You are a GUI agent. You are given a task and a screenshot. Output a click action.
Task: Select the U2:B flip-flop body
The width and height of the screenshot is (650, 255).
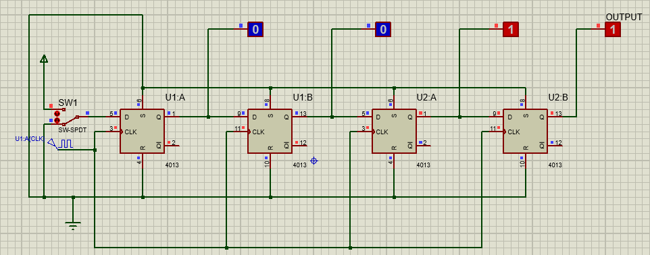click(525, 132)
